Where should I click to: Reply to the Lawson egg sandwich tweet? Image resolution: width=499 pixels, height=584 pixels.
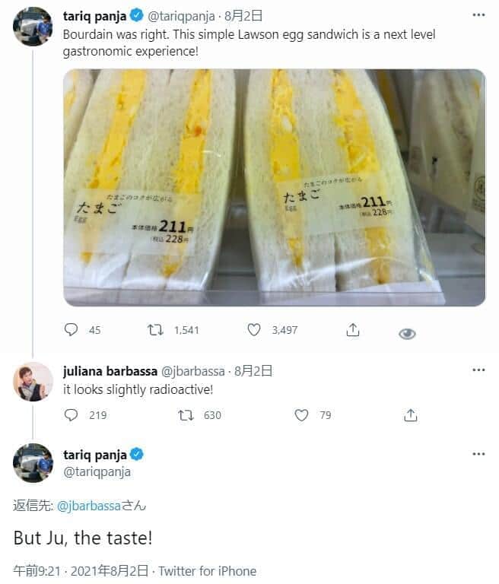tap(72, 329)
